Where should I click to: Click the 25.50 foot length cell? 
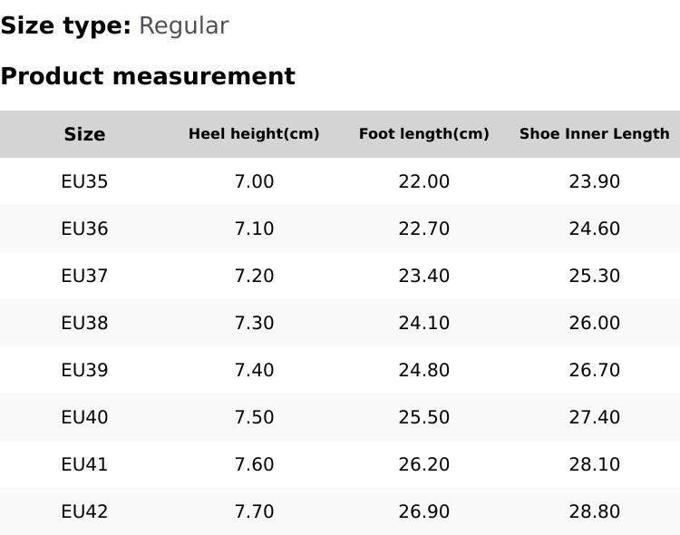(423, 417)
